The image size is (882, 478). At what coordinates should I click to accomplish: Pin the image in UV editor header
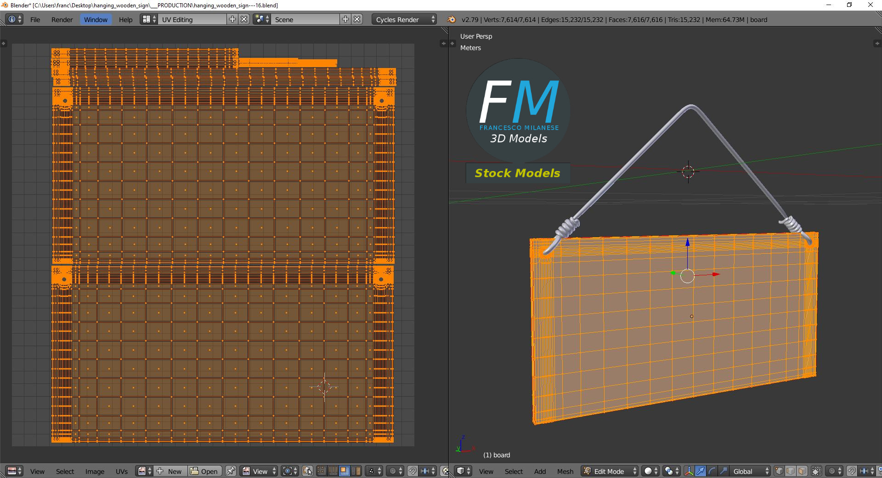pos(231,471)
